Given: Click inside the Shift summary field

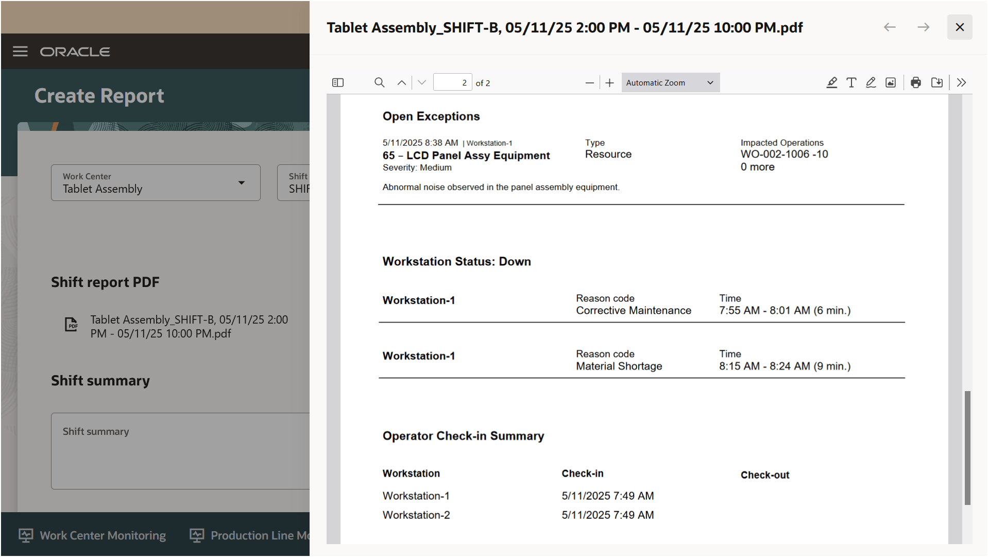Looking at the screenshot, I should [180, 451].
